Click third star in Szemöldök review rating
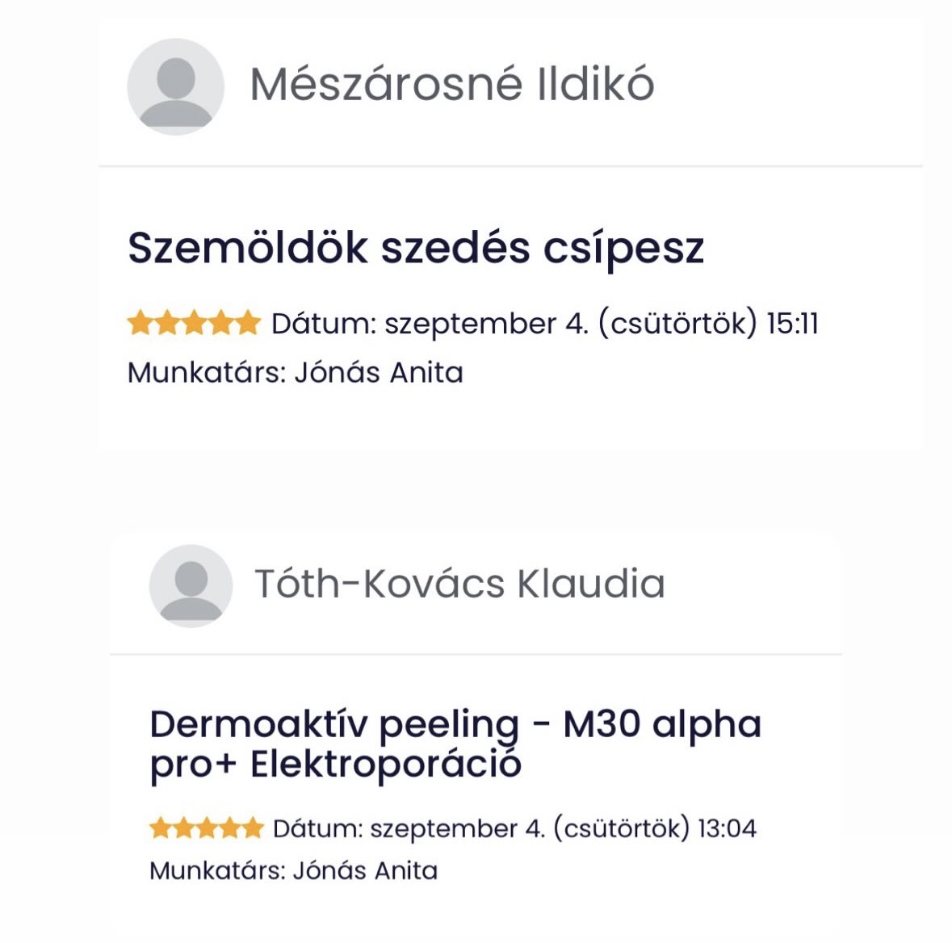 [194, 323]
